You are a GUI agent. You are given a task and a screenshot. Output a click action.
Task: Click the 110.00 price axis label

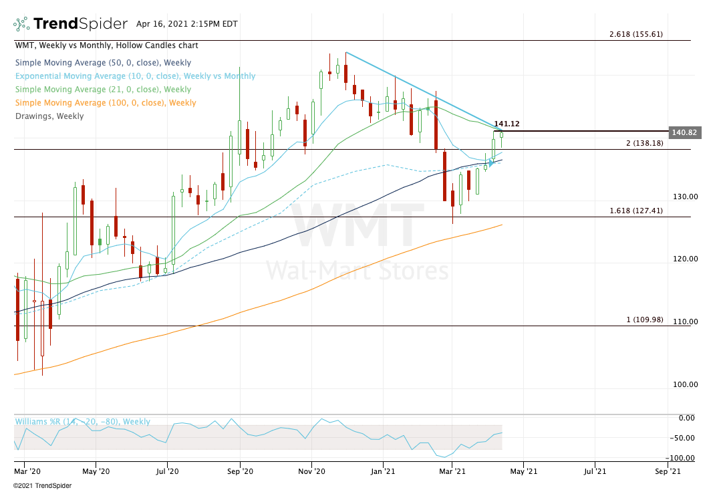(686, 322)
